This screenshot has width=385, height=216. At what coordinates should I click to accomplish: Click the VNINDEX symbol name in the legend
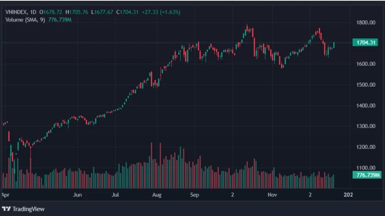coord(17,12)
